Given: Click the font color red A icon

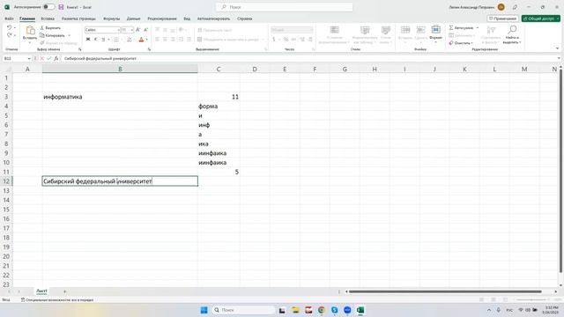Looking at the screenshot, I should click(x=141, y=39).
